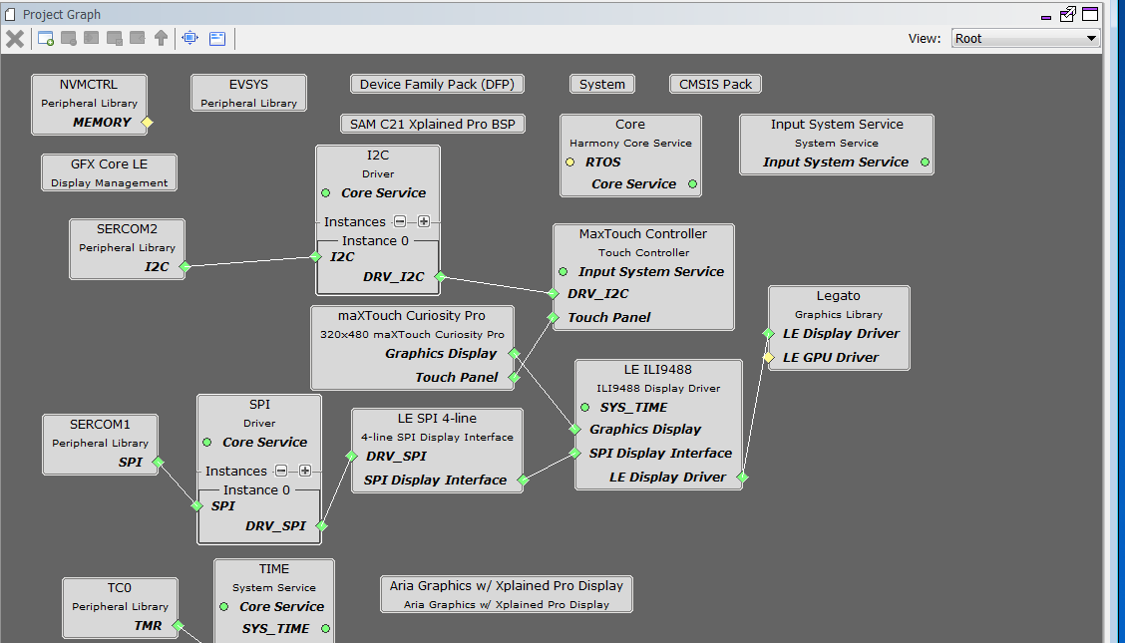Image resolution: width=1125 pixels, height=643 pixels.
Task: Click the Project Graph page icon in title bar
Action: [10, 14]
